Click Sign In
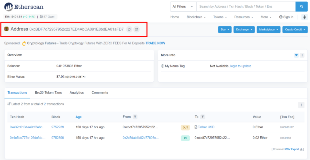Screen dimensions: 310x160 click(286, 17)
